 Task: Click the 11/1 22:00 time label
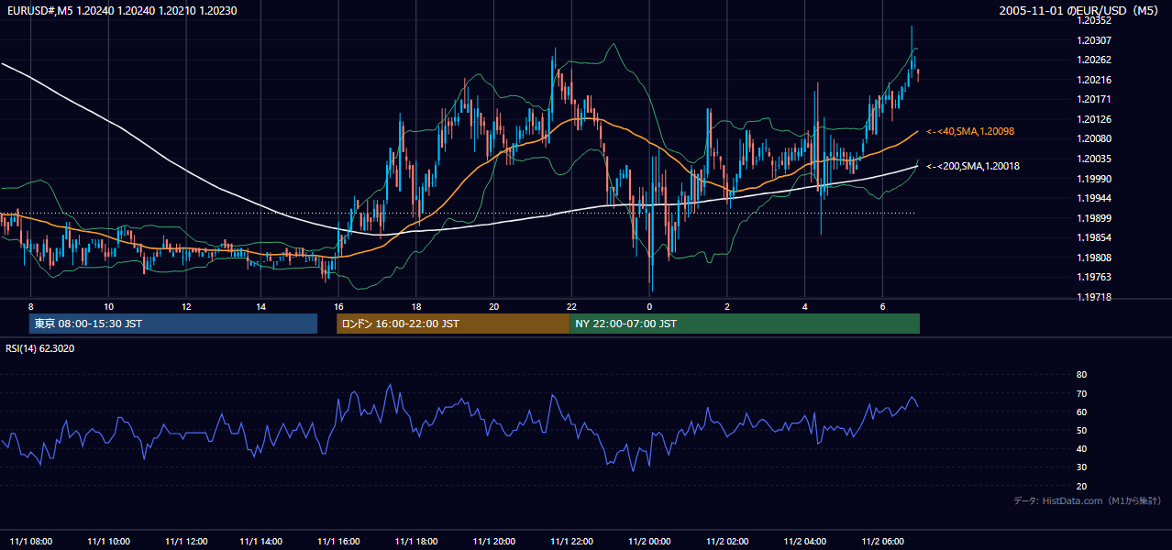point(572,541)
